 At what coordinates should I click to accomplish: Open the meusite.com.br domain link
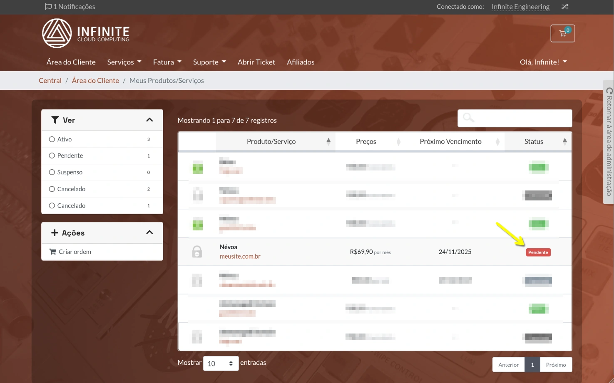[x=240, y=256]
